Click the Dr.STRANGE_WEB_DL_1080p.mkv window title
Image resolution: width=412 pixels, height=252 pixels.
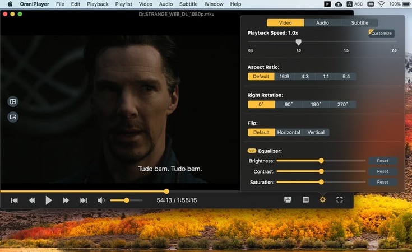pyautogui.click(x=177, y=14)
